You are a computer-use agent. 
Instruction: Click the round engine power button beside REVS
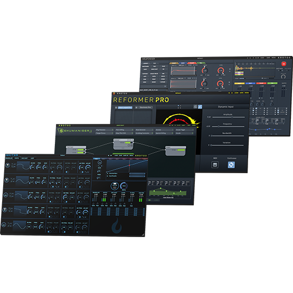115,186
